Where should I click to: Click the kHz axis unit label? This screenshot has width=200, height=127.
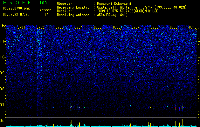coord(3,26)
